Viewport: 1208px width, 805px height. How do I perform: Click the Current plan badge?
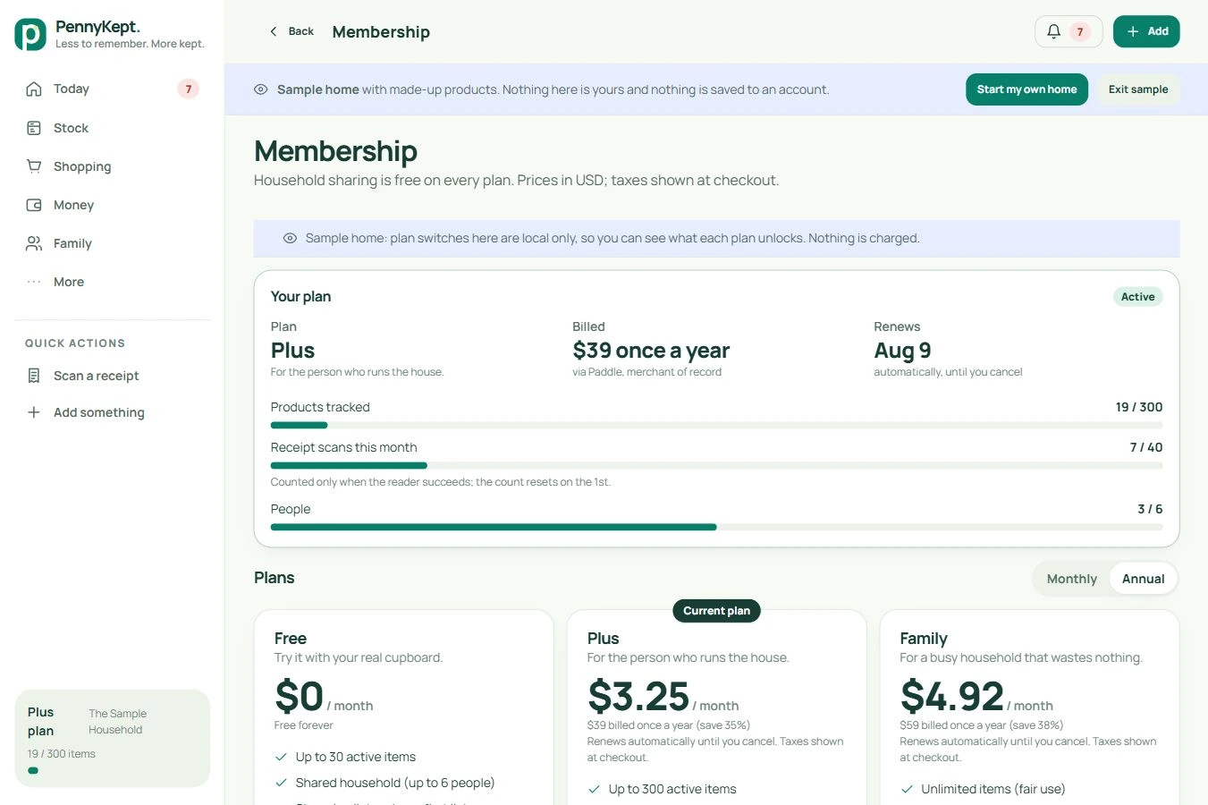(716, 611)
